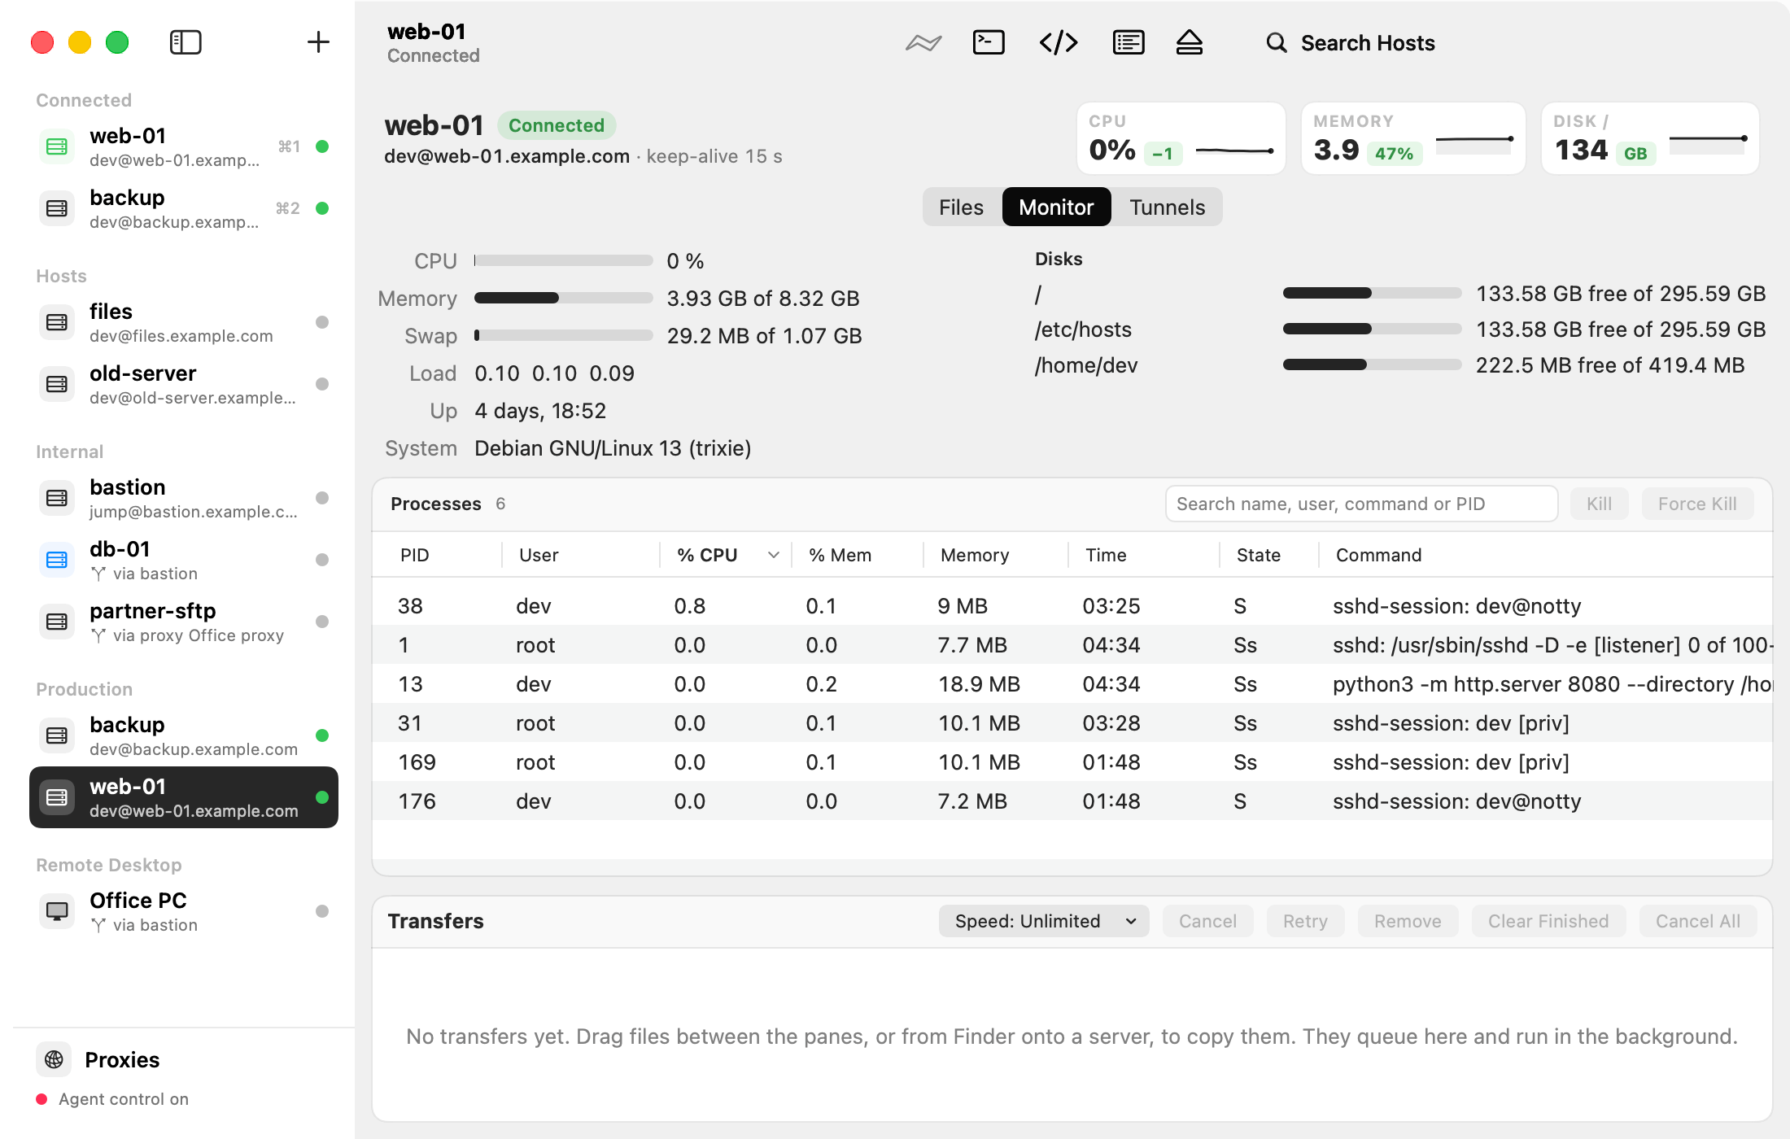Click the green status dot for web-01 under Connected
Viewport: 1790px width, 1139px height.
pos(322,146)
